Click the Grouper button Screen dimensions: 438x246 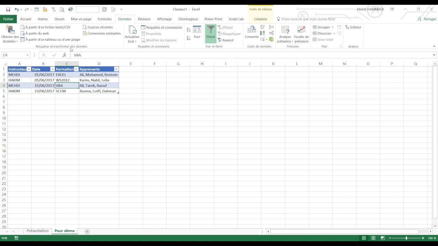pyautogui.click(x=321, y=27)
